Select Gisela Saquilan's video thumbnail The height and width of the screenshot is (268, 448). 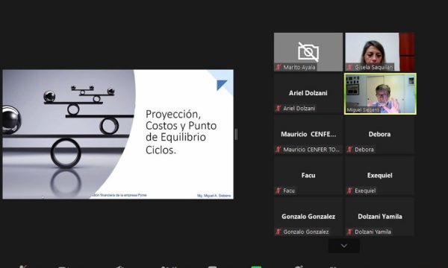380,52
